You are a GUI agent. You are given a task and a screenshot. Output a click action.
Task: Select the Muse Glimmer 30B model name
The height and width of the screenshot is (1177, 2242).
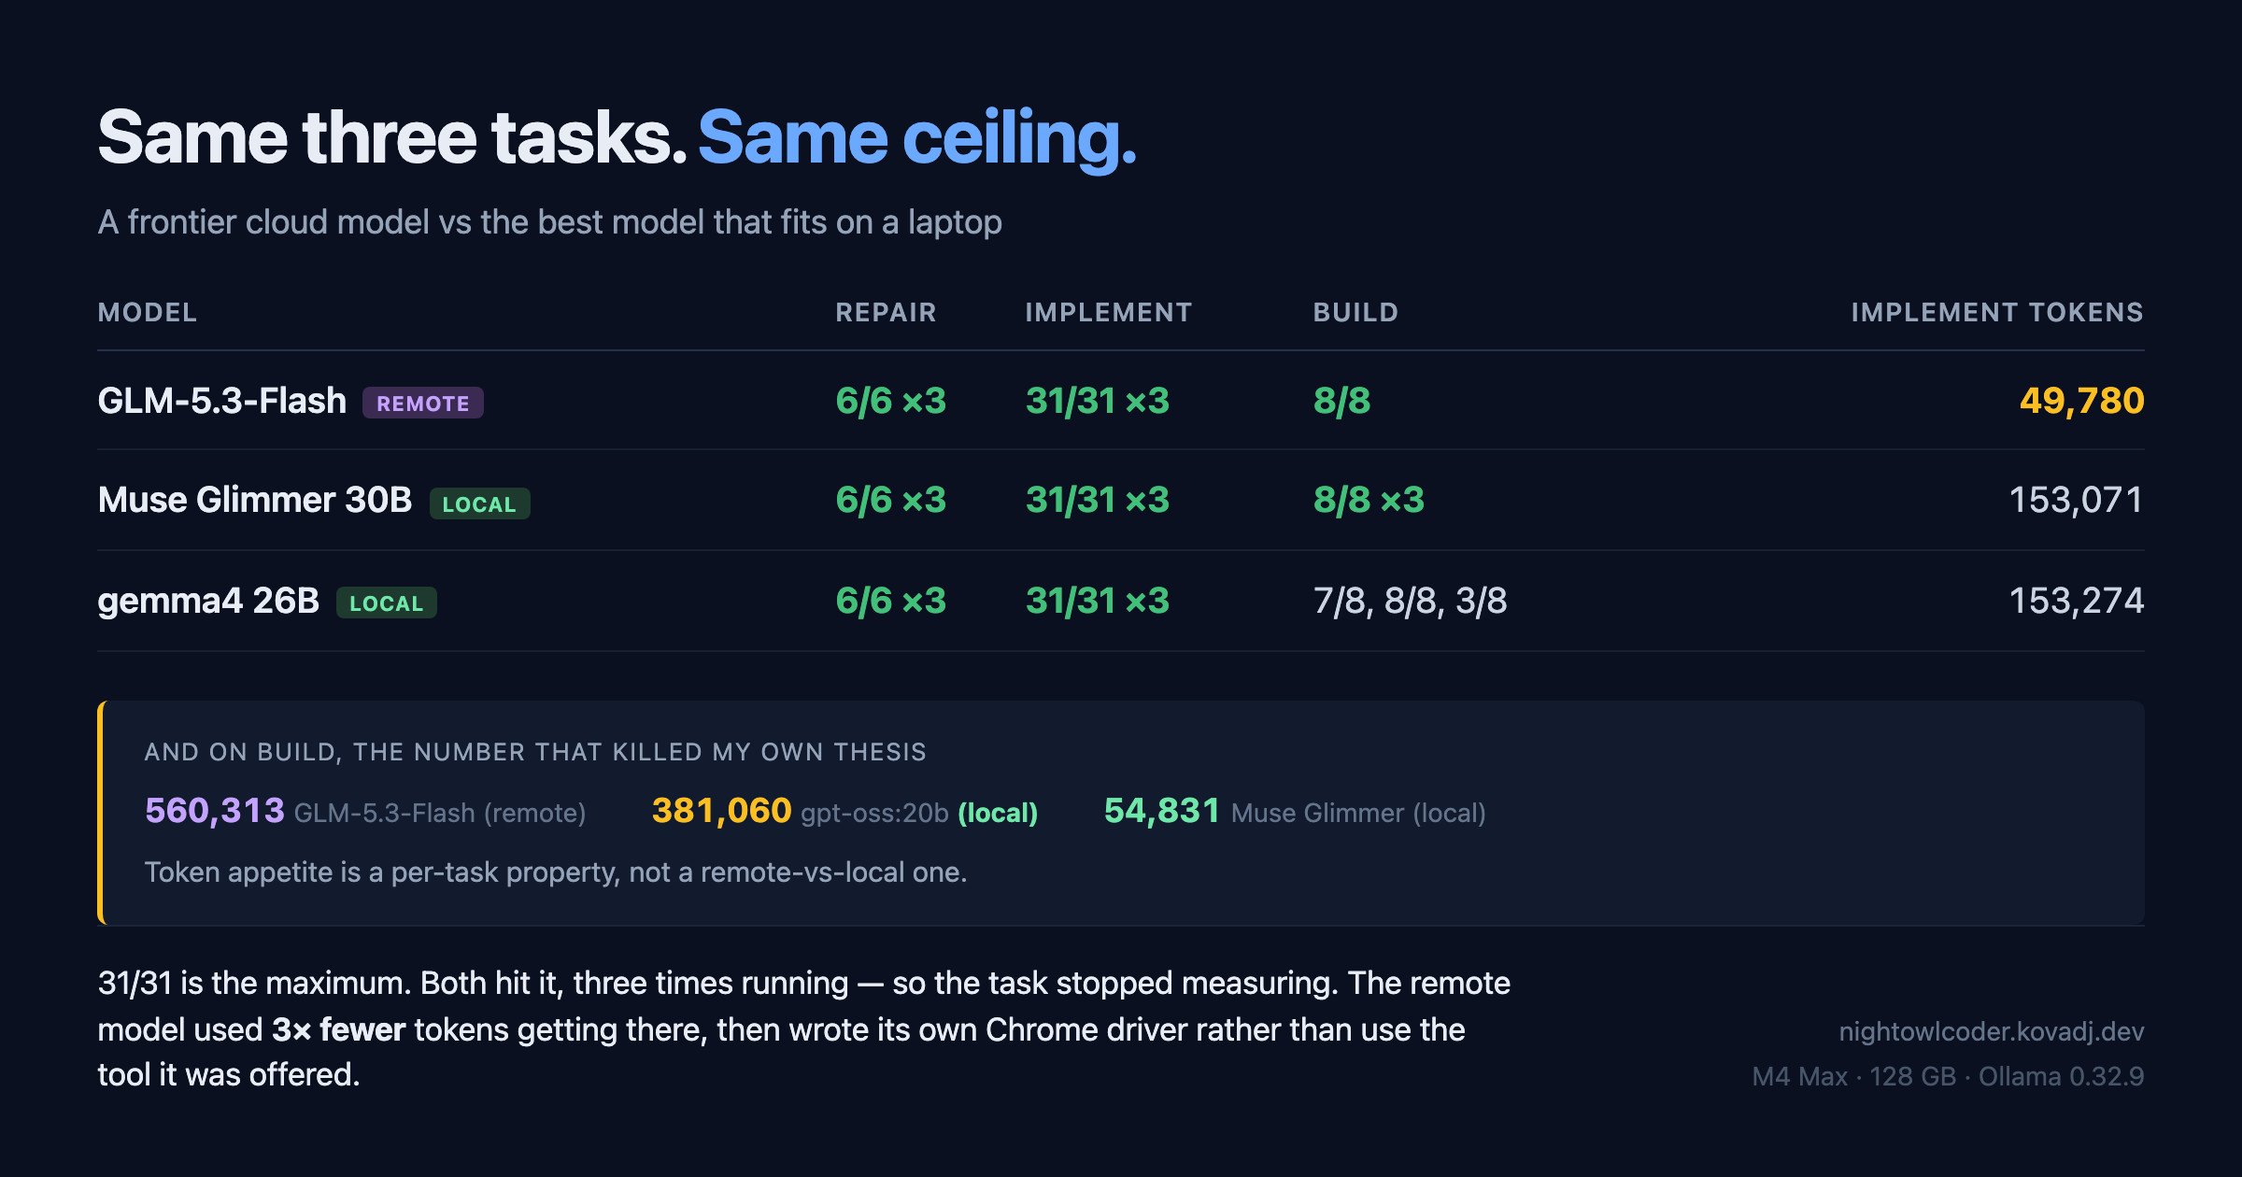pyautogui.click(x=255, y=500)
